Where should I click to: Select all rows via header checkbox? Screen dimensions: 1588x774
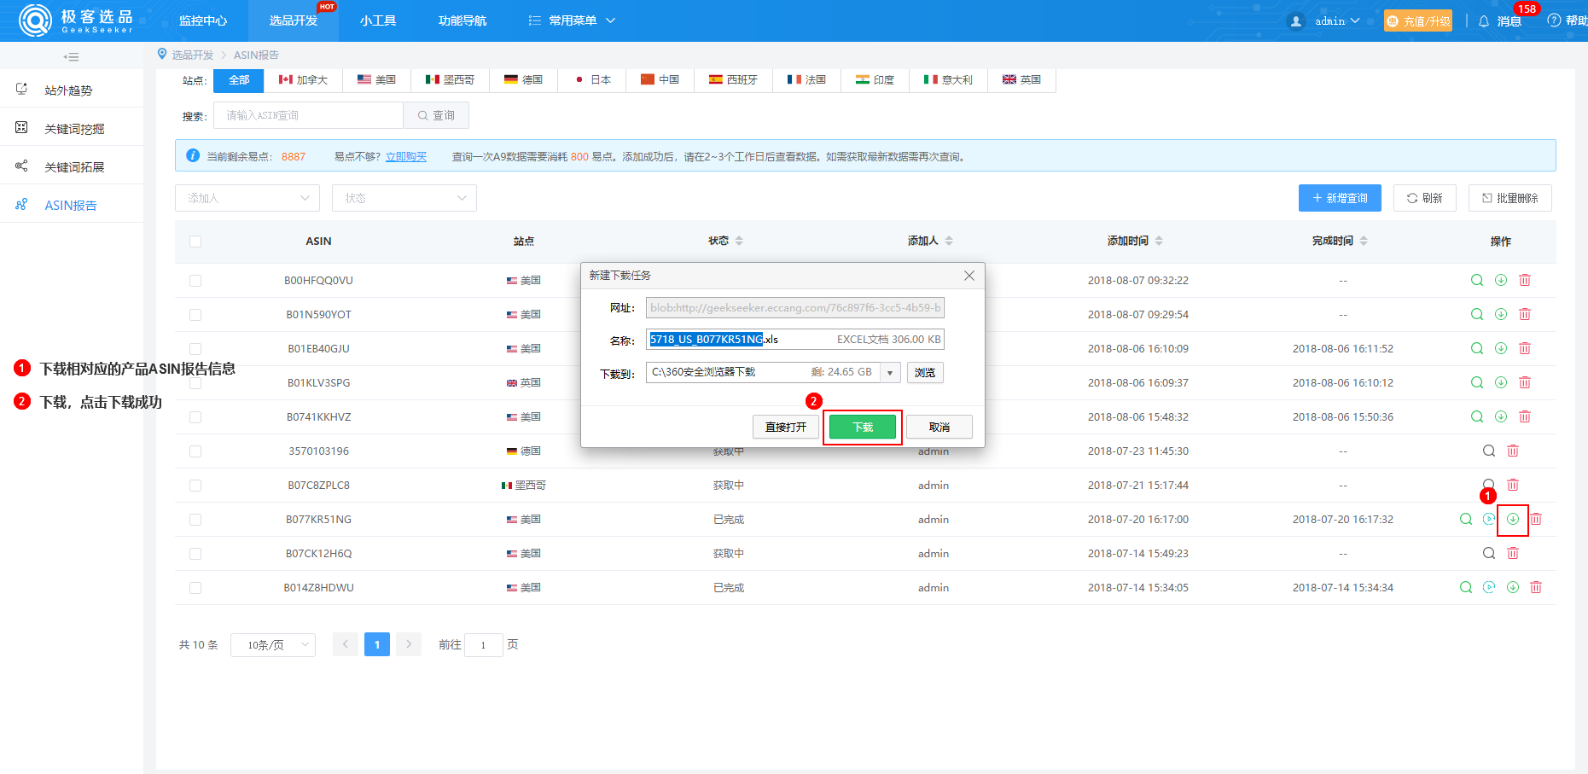click(195, 242)
